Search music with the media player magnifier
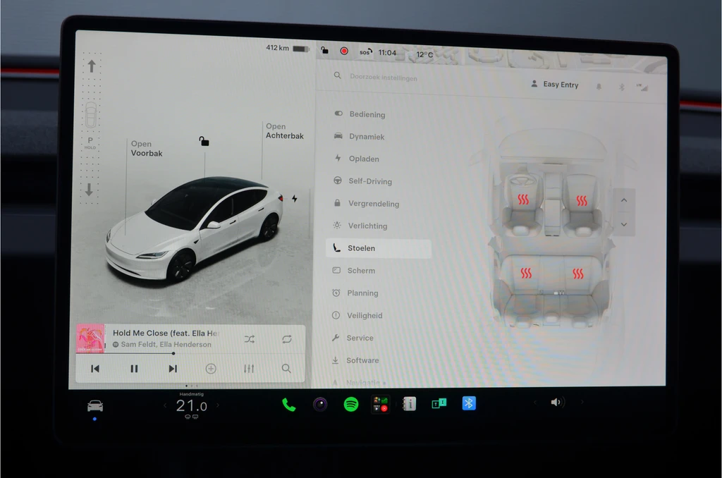722x478 pixels. click(x=286, y=369)
